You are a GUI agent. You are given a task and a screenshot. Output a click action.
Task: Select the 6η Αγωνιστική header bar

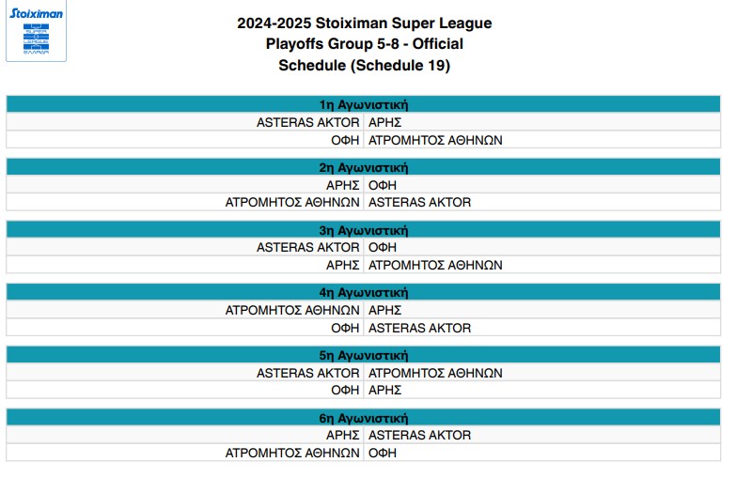pos(364,418)
